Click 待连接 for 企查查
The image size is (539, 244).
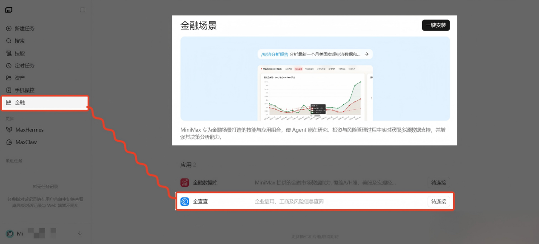[x=439, y=201]
